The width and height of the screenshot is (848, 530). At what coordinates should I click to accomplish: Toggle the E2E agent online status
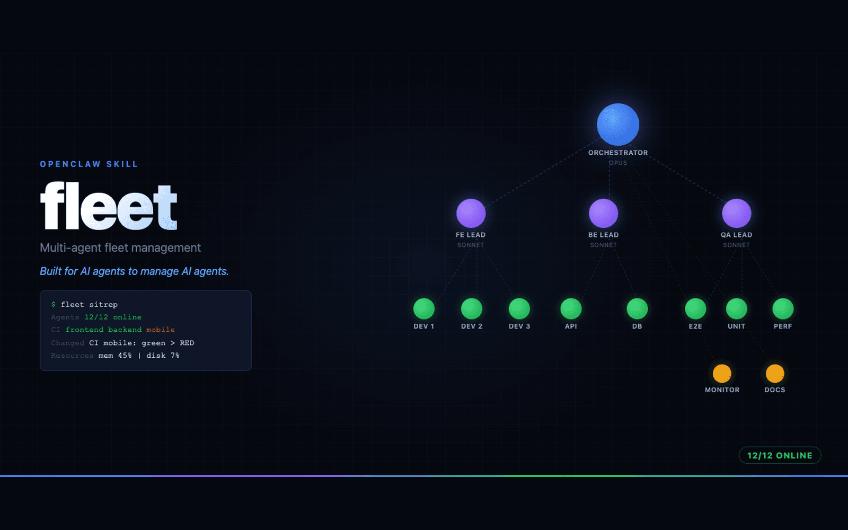click(694, 308)
